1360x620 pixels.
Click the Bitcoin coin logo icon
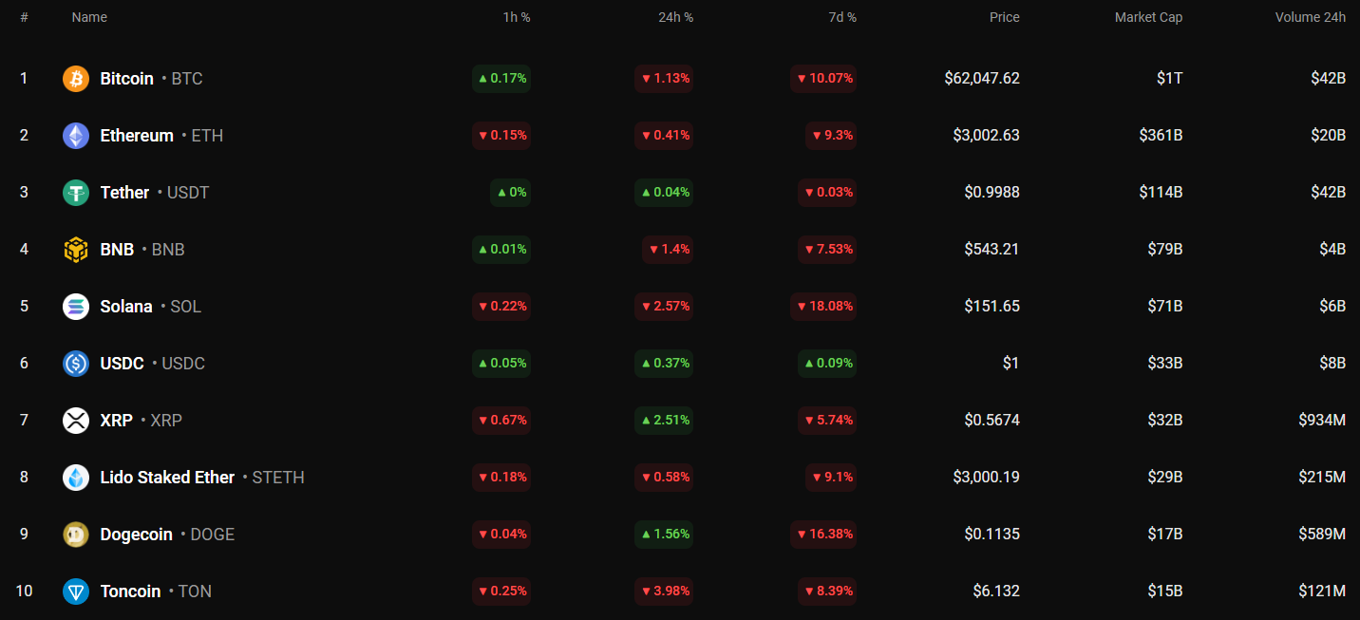click(76, 79)
